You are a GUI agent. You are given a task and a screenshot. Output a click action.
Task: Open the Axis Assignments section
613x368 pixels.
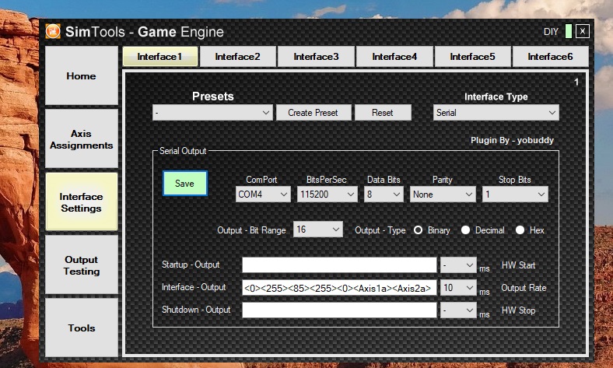point(82,139)
